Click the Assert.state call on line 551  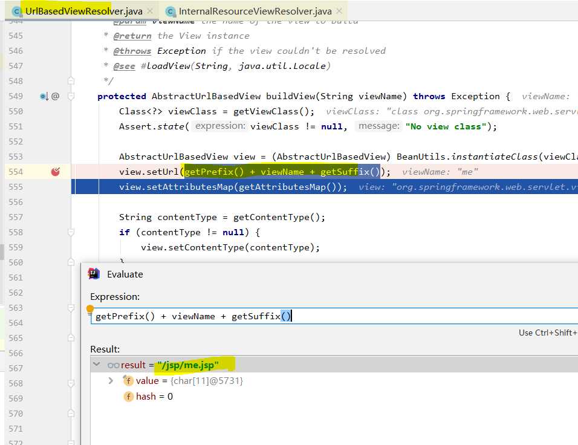coord(151,126)
